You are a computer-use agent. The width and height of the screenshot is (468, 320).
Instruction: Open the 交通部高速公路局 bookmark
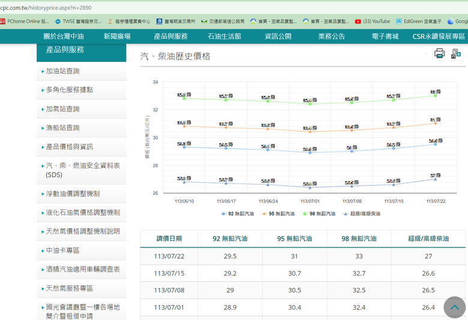pos(223,22)
